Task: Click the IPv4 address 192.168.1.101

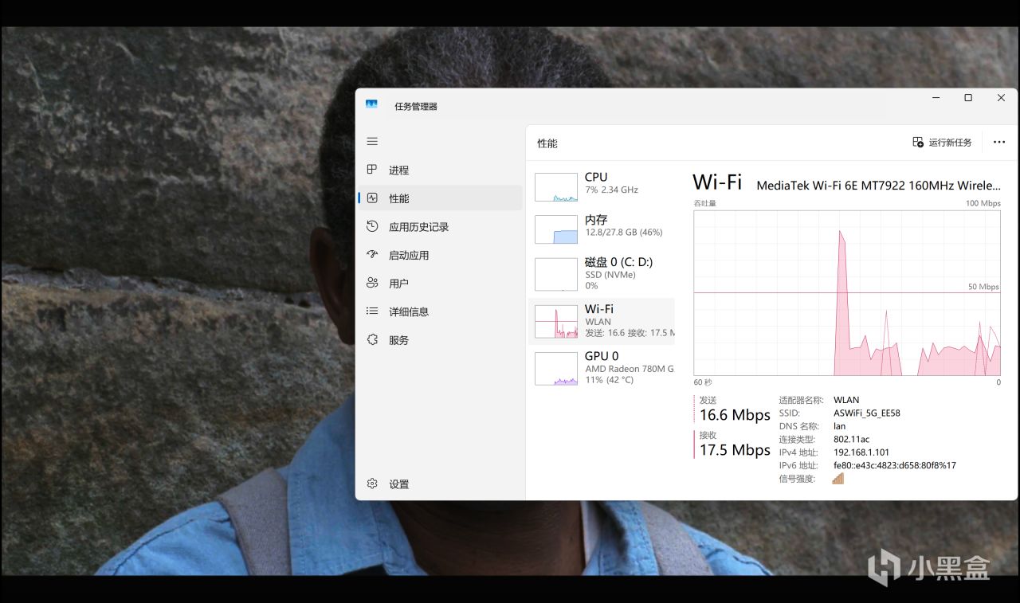Action: (x=861, y=452)
